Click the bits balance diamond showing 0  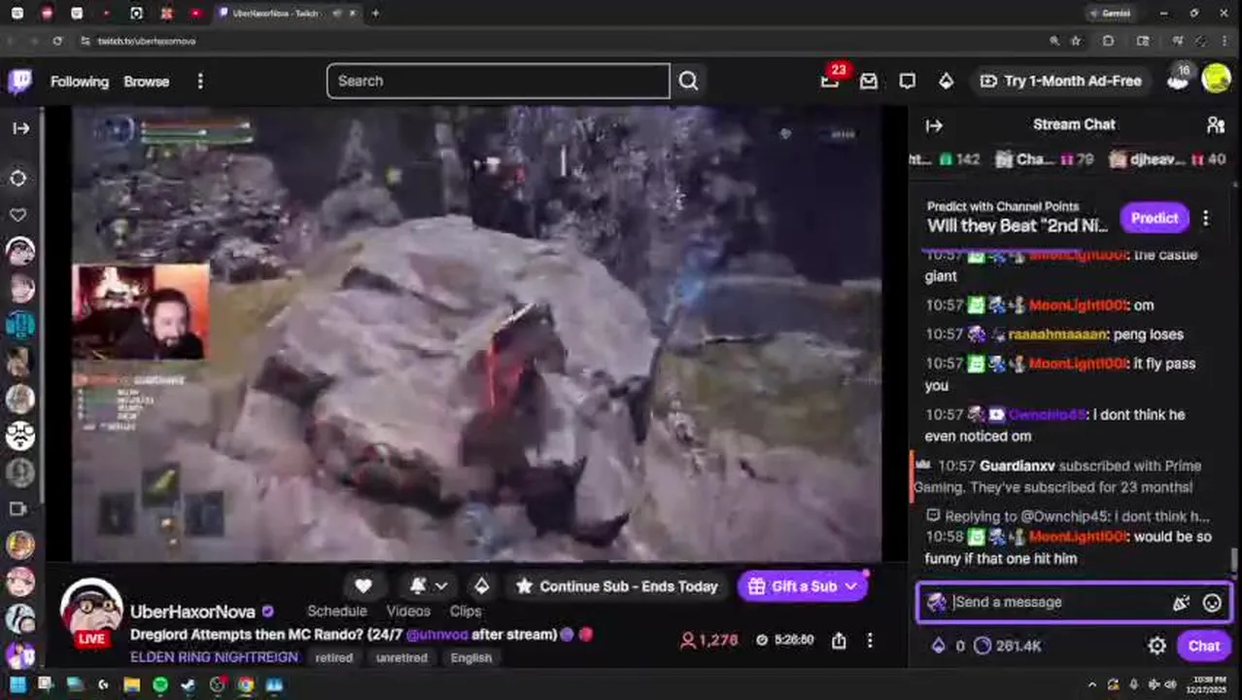(948, 646)
